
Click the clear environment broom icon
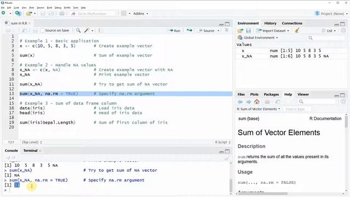point(296,31)
